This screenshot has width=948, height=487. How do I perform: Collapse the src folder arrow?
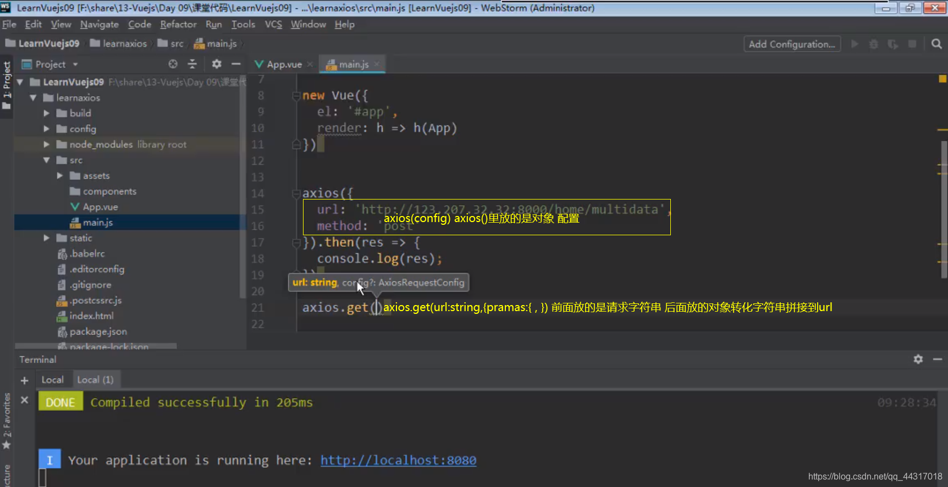click(x=47, y=160)
